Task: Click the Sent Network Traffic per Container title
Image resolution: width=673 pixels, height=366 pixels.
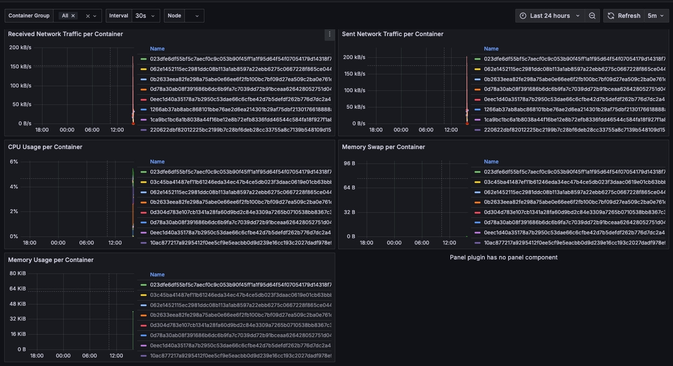Action: [x=393, y=34]
